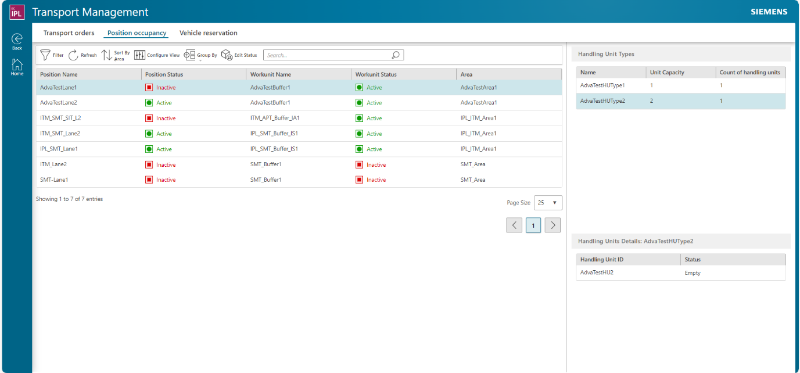Click the SIEMENS logo link
Screen dimensions: 800x373
(x=768, y=11)
